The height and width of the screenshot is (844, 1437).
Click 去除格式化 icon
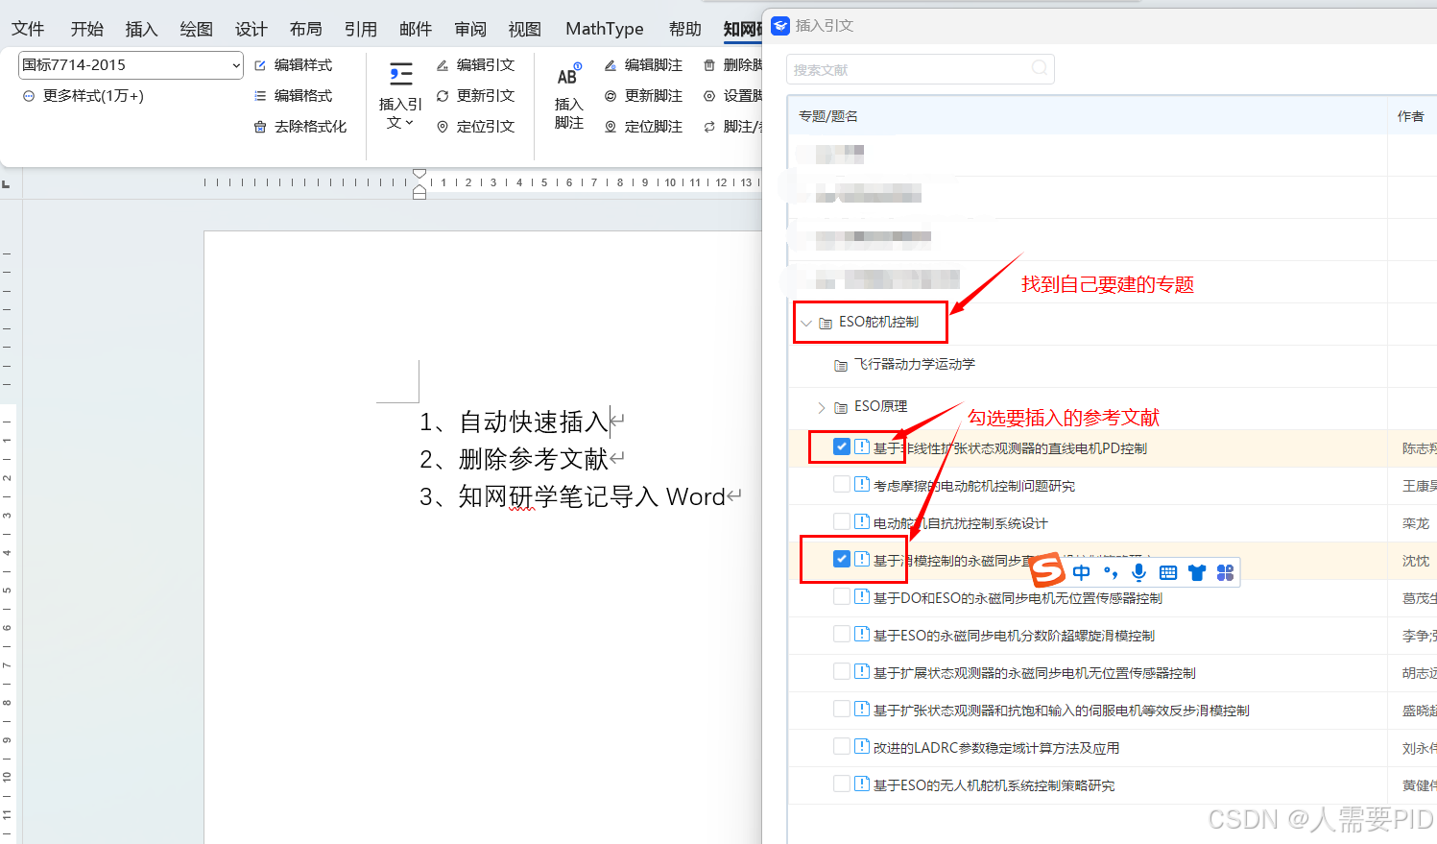coord(260,127)
